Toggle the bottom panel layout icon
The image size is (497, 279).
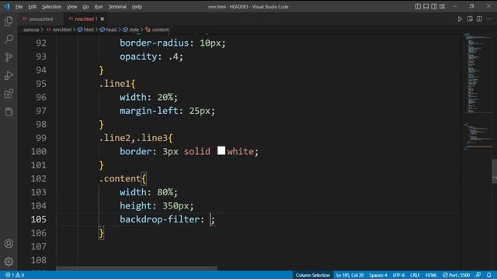coord(426,6)
